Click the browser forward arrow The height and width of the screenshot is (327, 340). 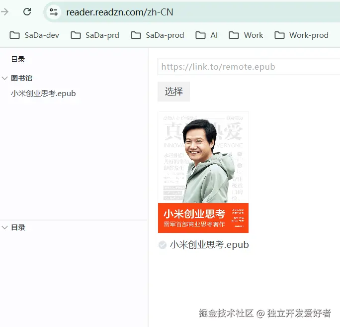click(x=4, y=12)
